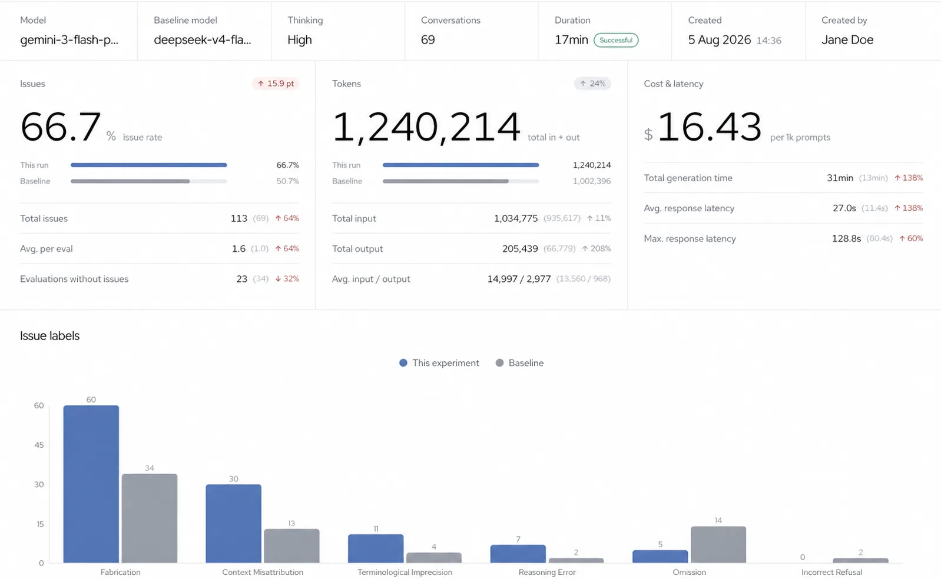The width and height of the screenshot is (941, 579).
Task: Toggle the This experiment legend item
Action: 439,363
